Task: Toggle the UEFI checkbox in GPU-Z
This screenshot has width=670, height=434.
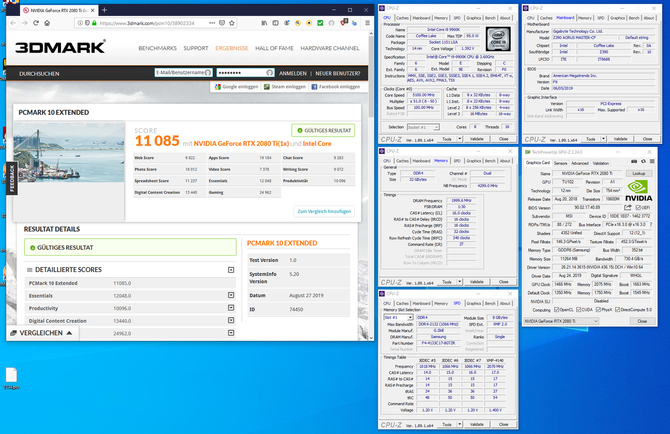Action: pos(638,208)
